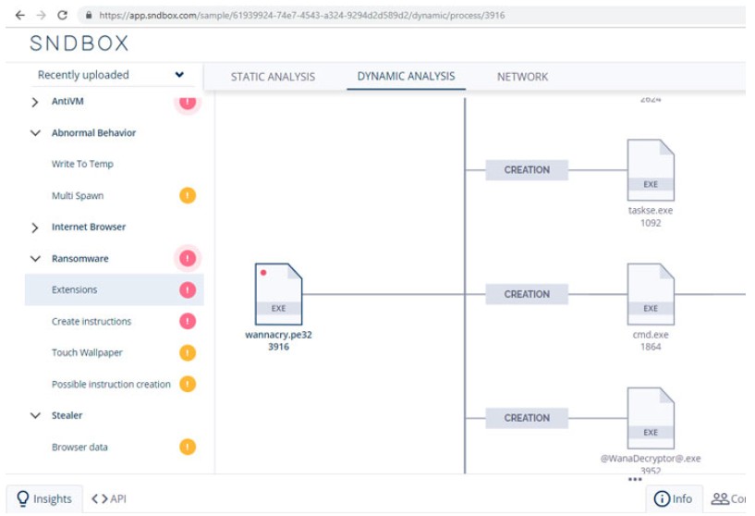Click the orange warning icon beside Touch Wallpaper
Viewport: 755px width, 516px height.
pyautogui.click(x=188, y=352)
